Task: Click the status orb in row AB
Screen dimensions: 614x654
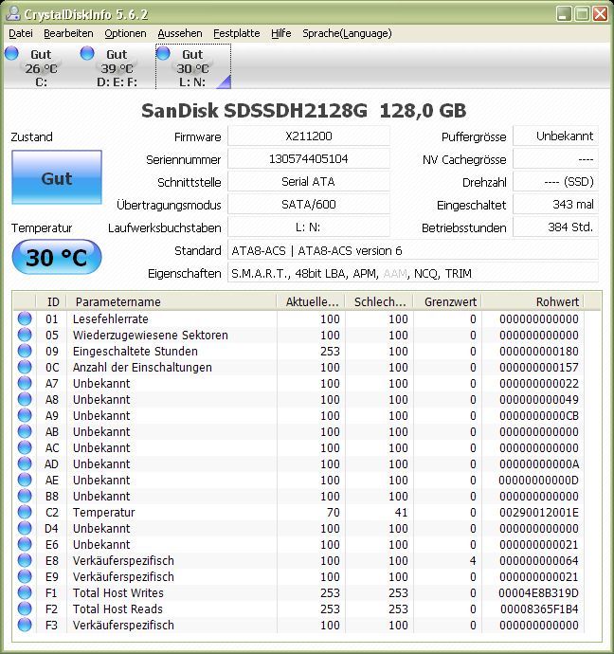Action: [25, 431]
